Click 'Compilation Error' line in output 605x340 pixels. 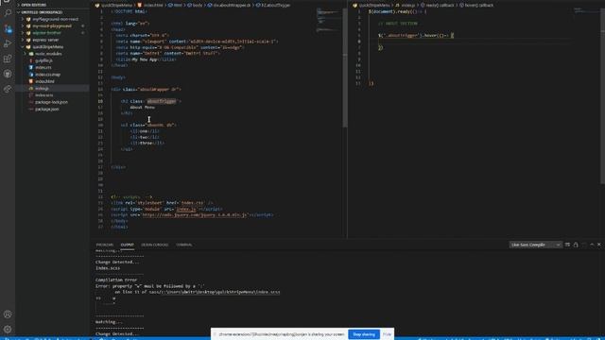116,280
